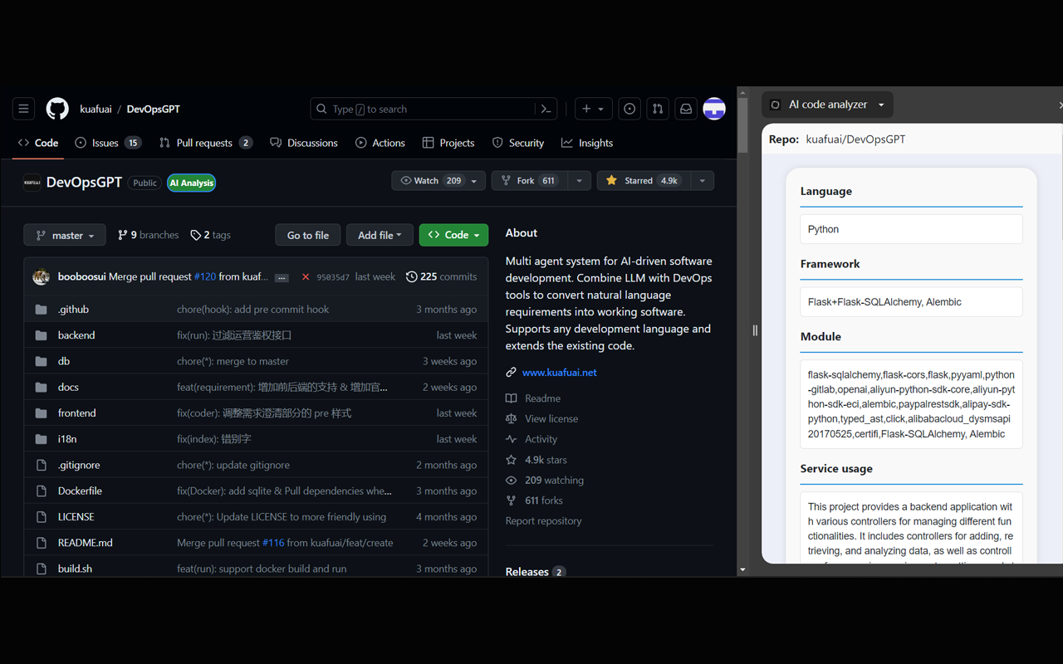Open pull request #120 link
1063x664 pixels.
pos(204,276)
